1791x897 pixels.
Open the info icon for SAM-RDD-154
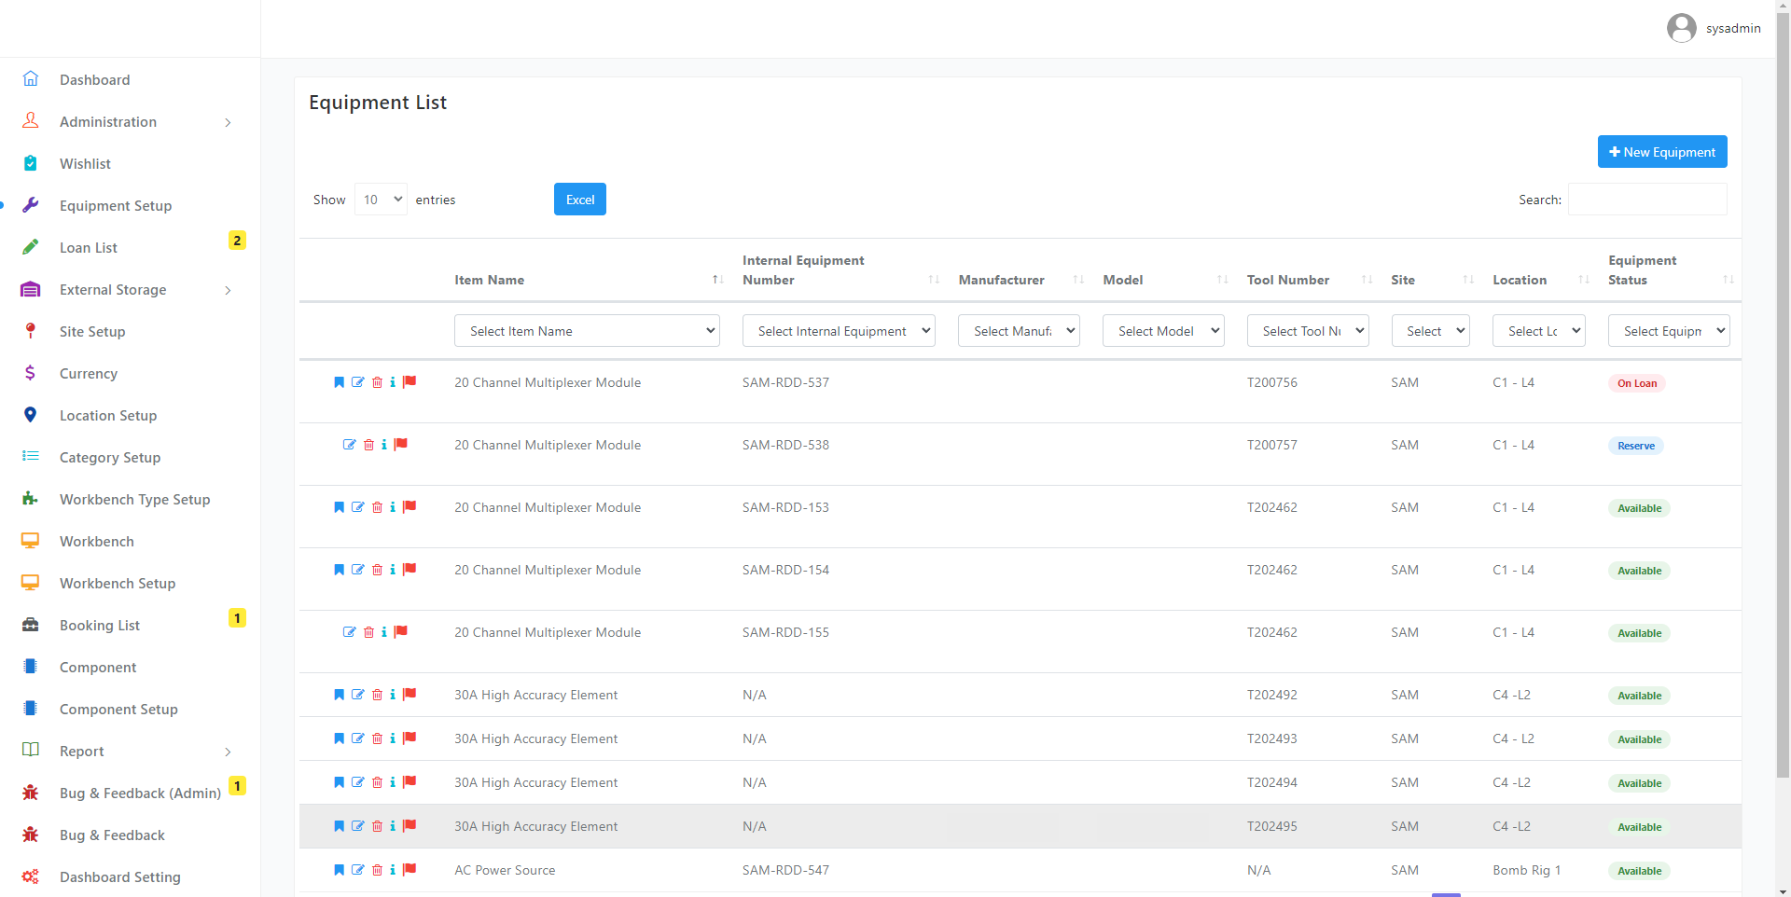(393, 570)
